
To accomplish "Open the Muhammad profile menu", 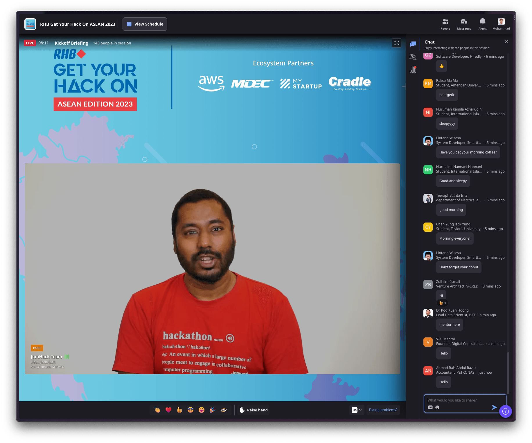I will (x=501, y=24).
